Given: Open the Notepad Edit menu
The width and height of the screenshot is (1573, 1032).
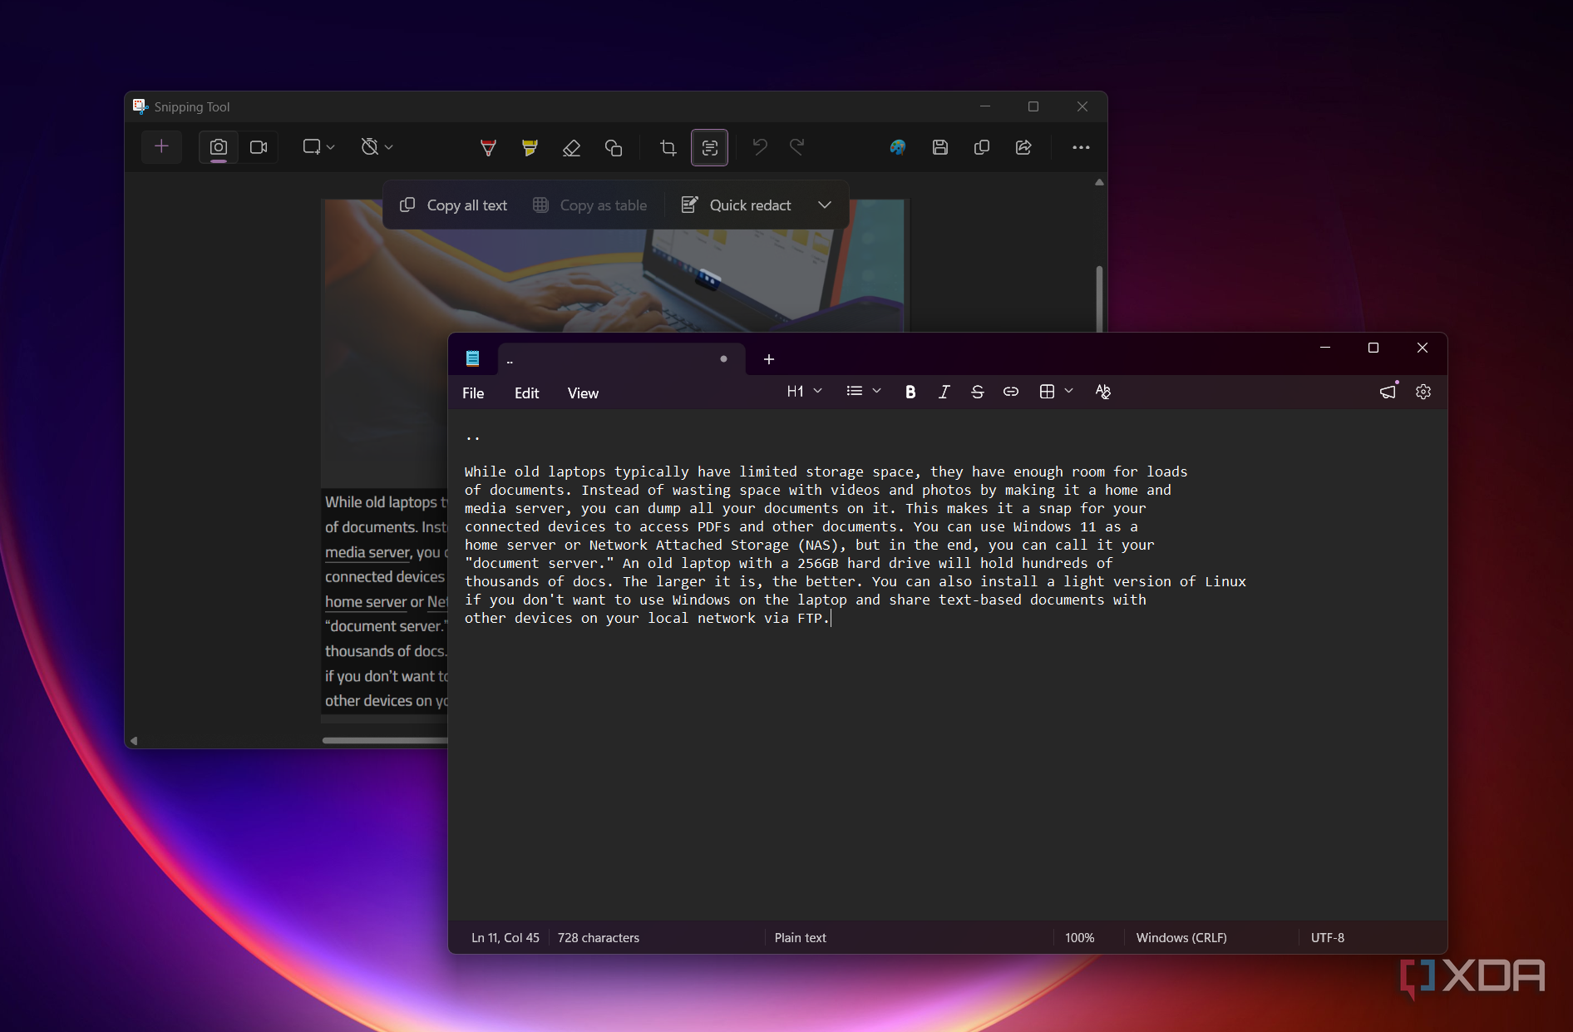Looking at the screenshot, I should coord(527,393).
